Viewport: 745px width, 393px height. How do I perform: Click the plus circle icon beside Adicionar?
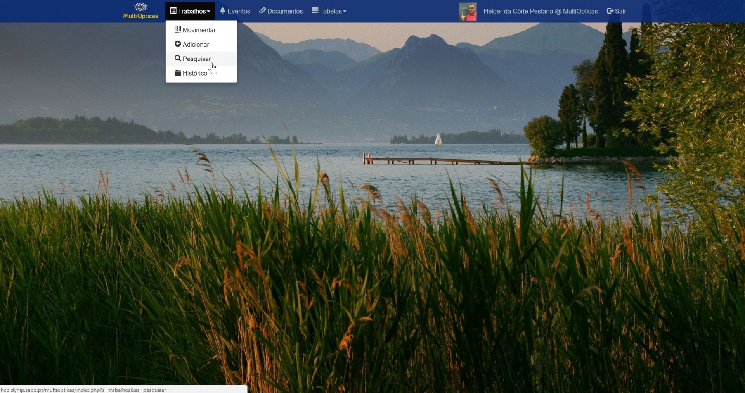(178, 44)
